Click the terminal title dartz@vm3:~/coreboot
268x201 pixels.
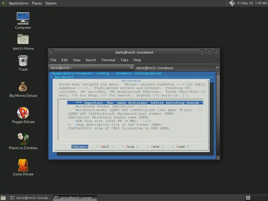point(134,52)
